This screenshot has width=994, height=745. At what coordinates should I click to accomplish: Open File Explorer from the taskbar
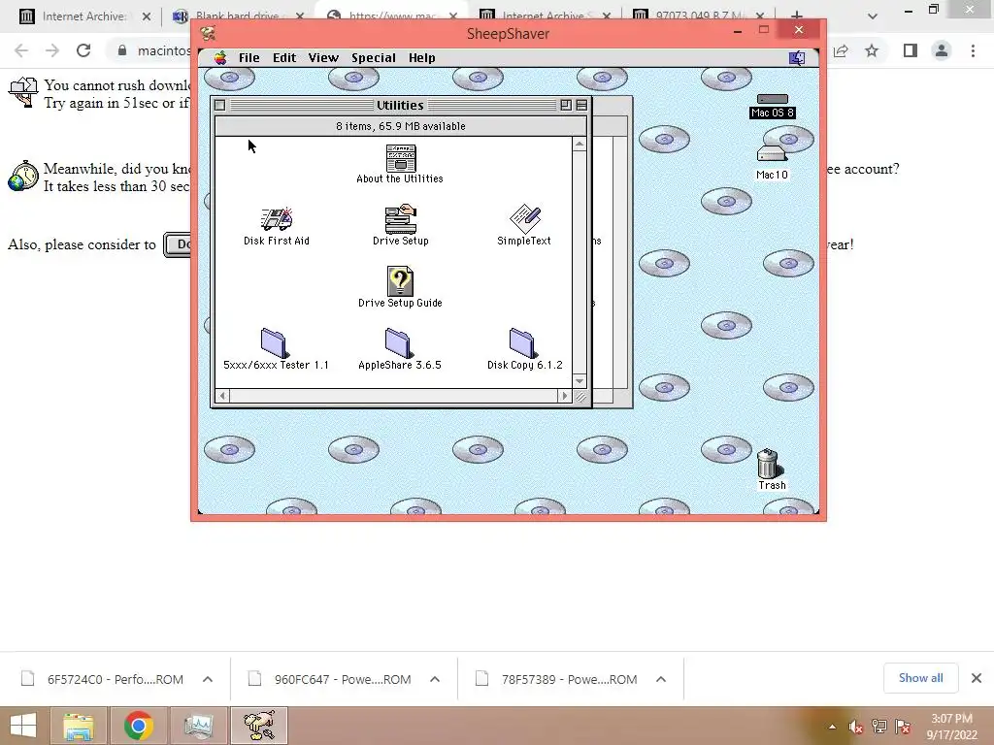coord(78,726)
